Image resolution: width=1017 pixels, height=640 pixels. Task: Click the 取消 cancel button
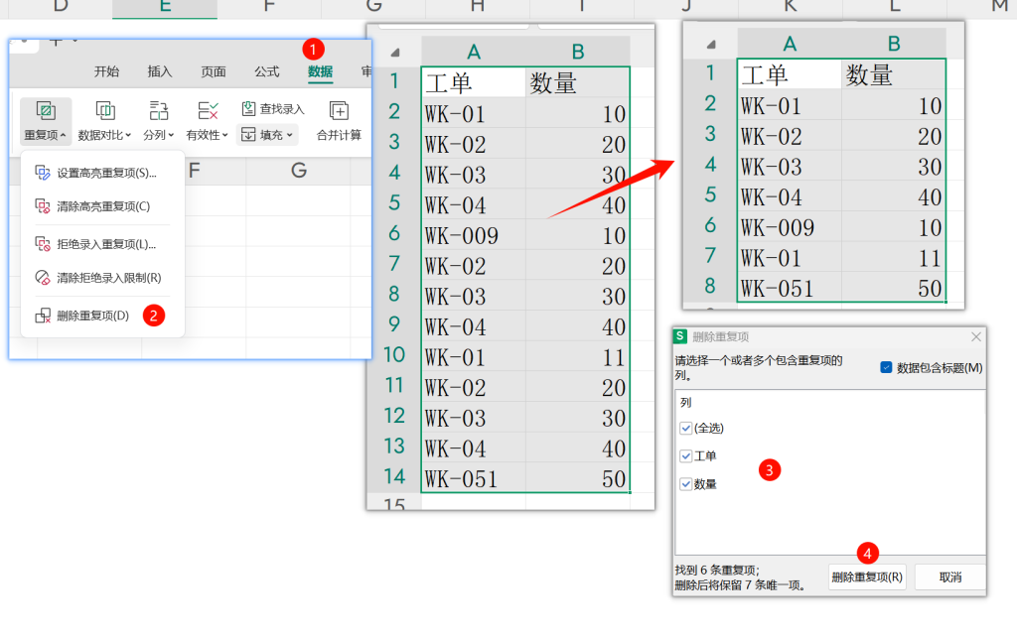point(950,577)
